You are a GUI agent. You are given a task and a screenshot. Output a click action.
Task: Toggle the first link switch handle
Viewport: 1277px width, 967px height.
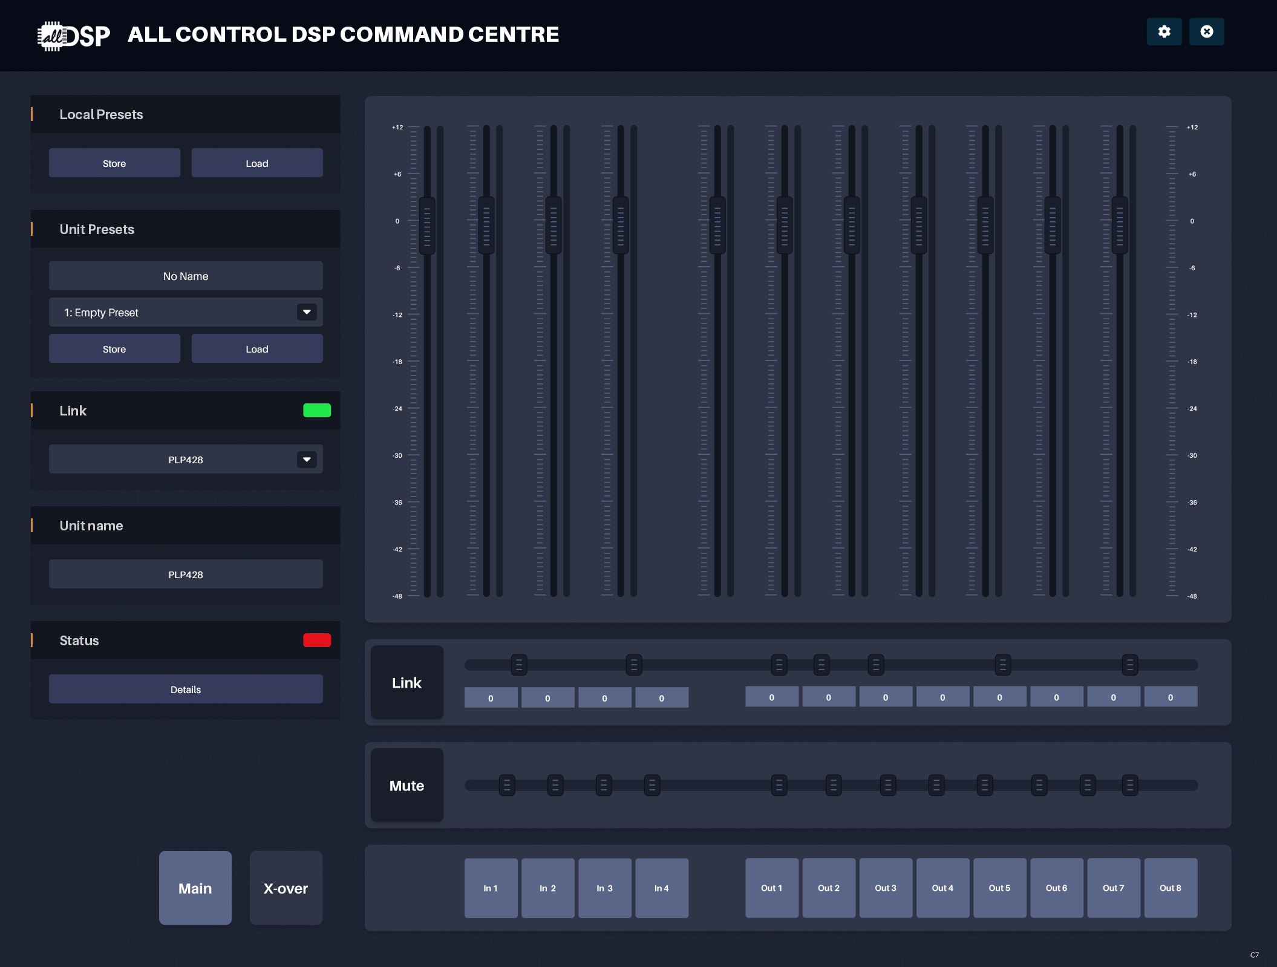pos(519,665)
